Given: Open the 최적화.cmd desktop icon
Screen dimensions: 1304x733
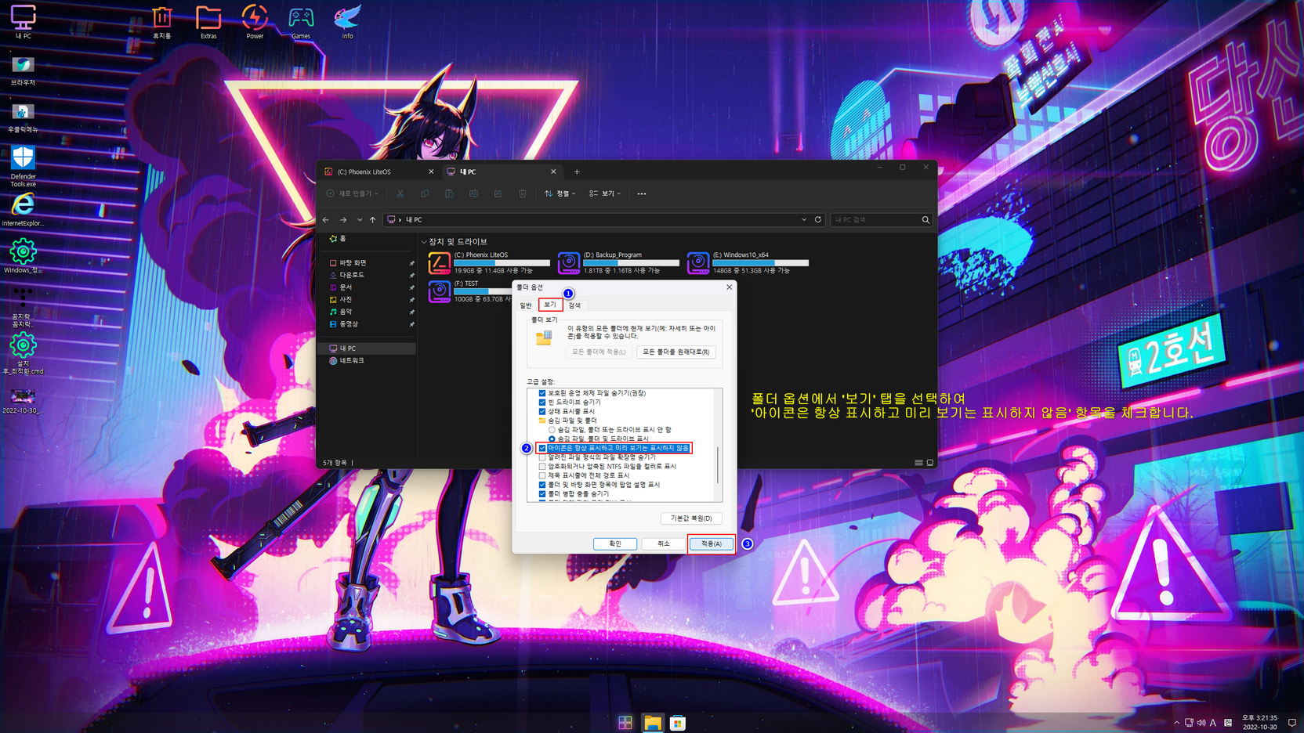Looking at the screenshot, I should [x=23, y=354].
